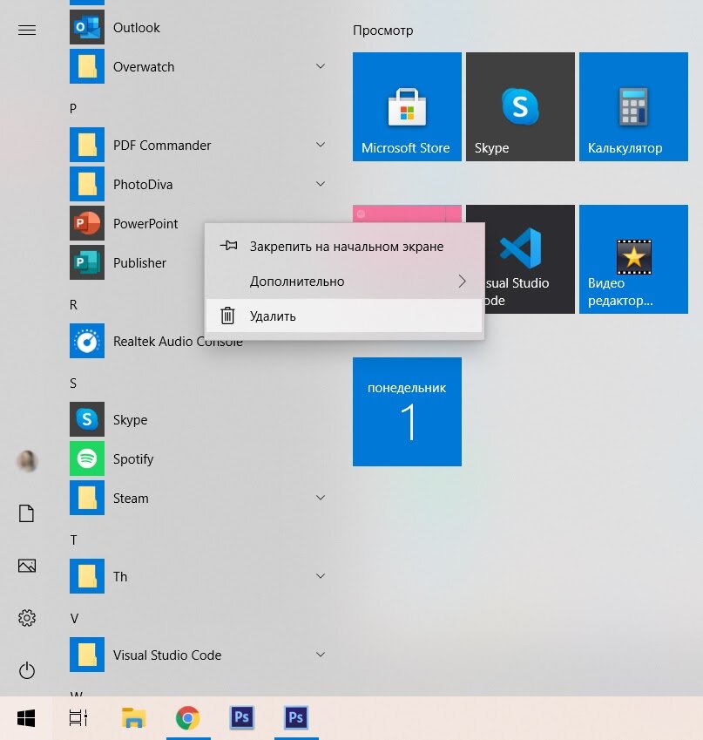
Task: Open the Видео редактор tile
Action: click(x=633, y=259)
